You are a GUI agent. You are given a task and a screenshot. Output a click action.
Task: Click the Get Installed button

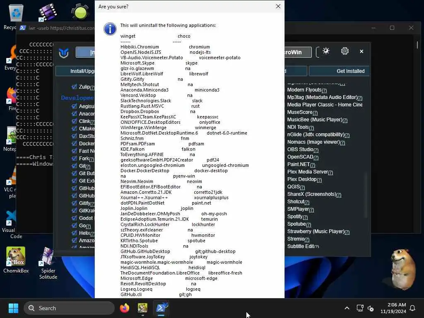(340, 71)
